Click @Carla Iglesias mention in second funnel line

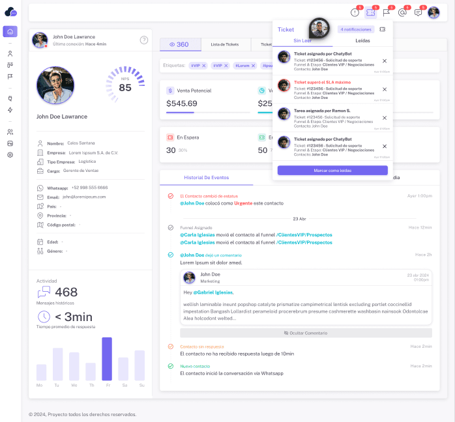pyautogui.click(x=198, y=242)
